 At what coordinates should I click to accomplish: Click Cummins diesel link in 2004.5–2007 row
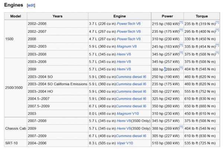point(131,99)
